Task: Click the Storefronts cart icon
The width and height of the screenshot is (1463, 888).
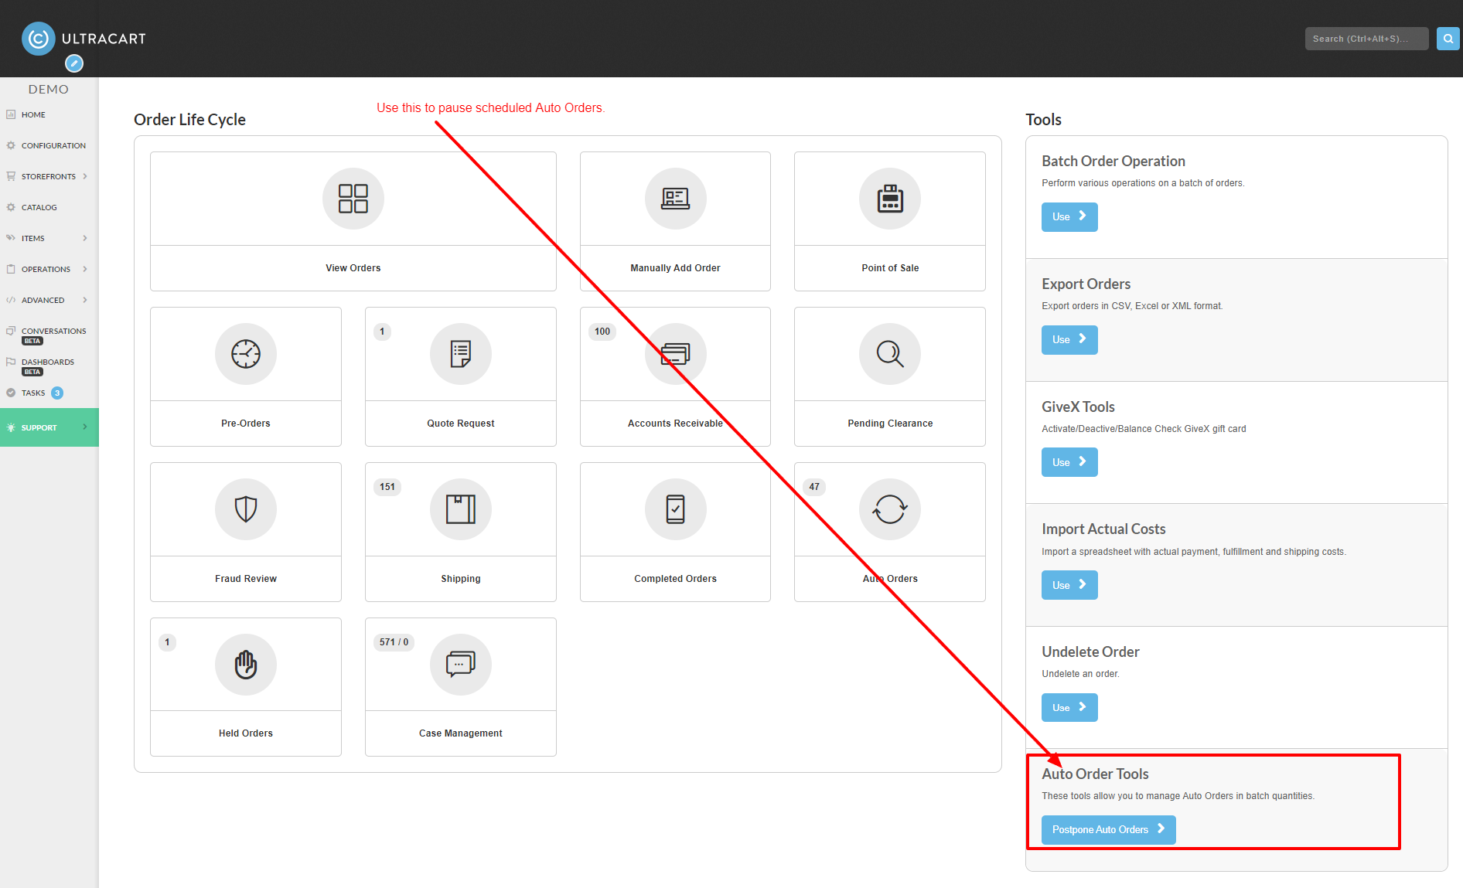Action: pyautogui.click(x=11, y=176)
